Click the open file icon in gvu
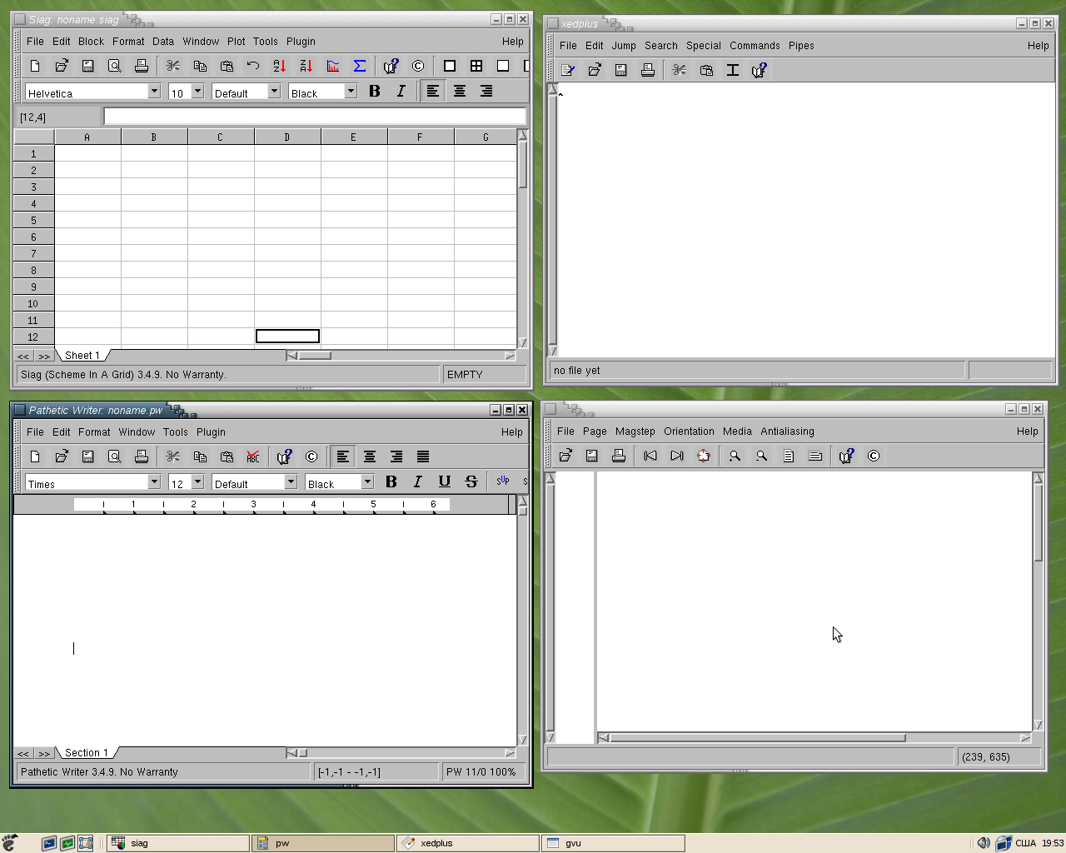 [565, 456]
